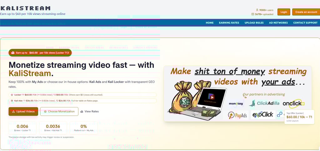Screen dimensions: 320x151
Task: Click the Choose Monetization gear icon
Action: [x=45, y=111]
